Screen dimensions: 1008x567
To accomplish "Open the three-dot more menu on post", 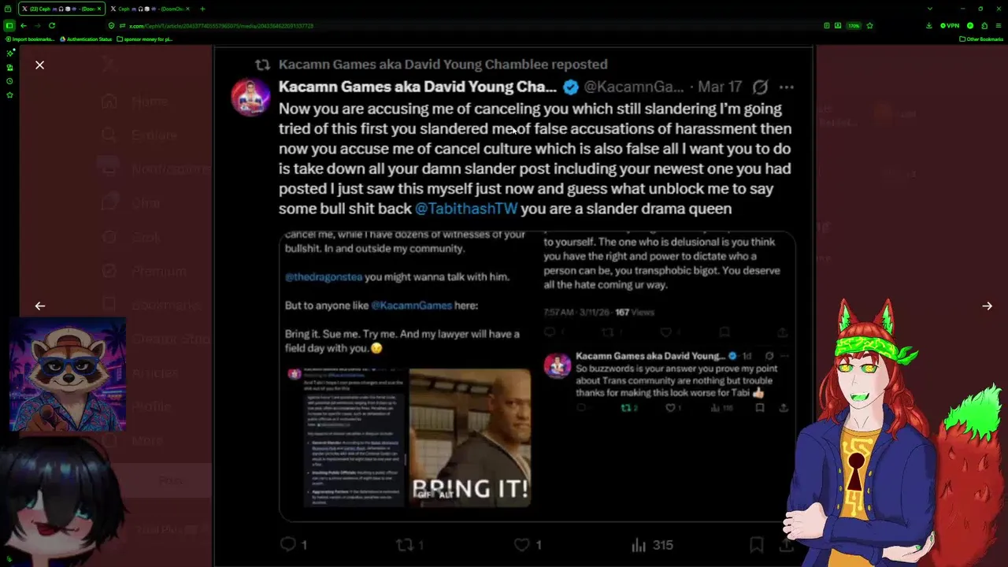I will coord(786,87).
